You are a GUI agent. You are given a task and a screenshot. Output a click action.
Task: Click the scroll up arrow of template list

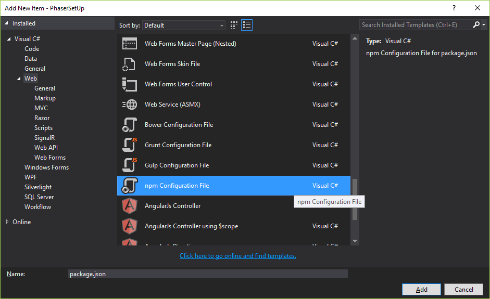click(355, 38)
